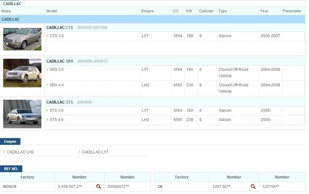Open the CADILLAC LY7 engine link
The image size is (309, 194).
coord(95,152)
